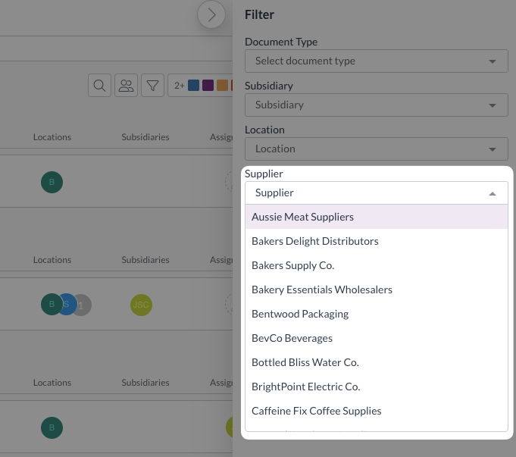
Task: Click the funnel filter icon
Action: click(152, 86)
